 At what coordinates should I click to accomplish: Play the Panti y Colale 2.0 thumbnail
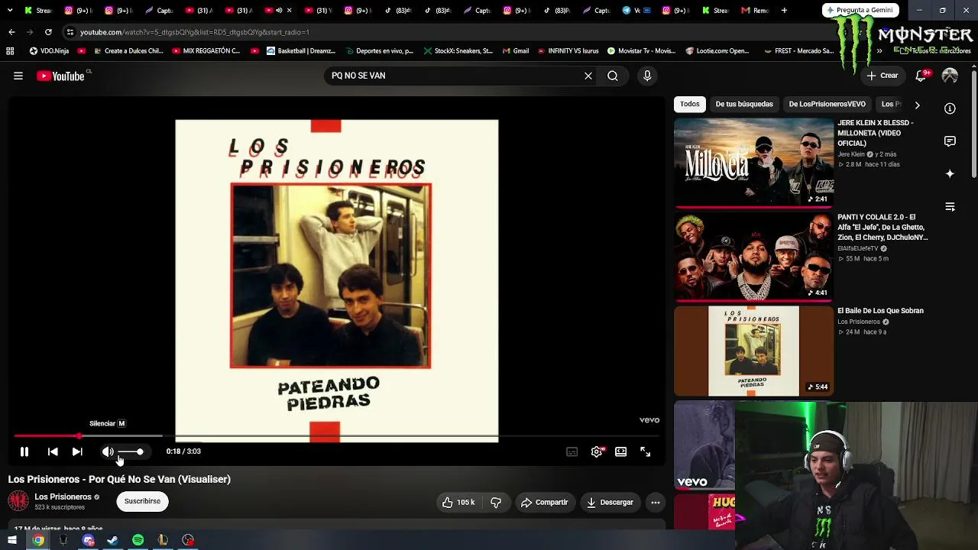pyautogui.click(x=753, y=257)
